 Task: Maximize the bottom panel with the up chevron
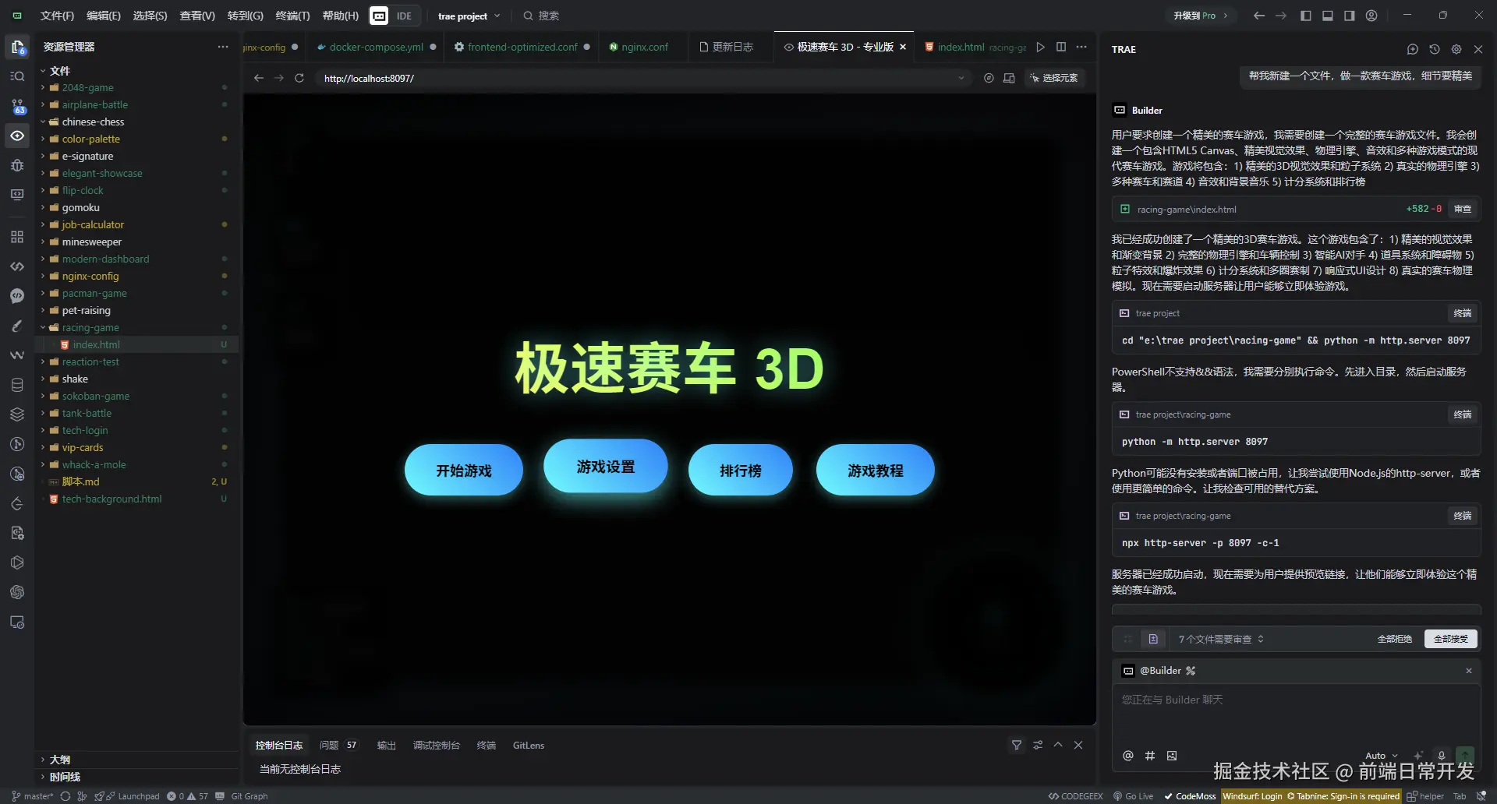pyautogui.click(x=1058, y=746)
